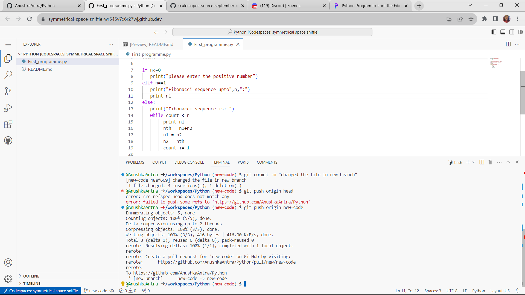Open the GitHub view in activity bar
The width and height of the screenshot is (525, 295).
point(8,140)
